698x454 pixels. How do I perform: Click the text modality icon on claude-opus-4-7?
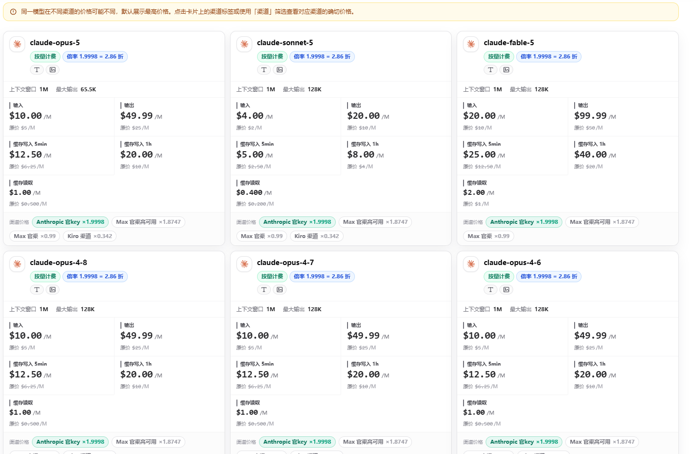click(x=264, y=290)
